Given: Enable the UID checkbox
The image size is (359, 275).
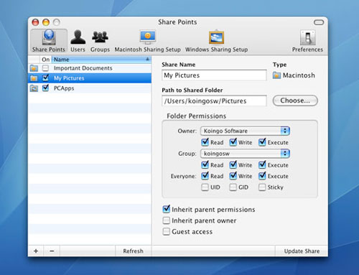Looking at the screenshot, I should pos(205,187).
